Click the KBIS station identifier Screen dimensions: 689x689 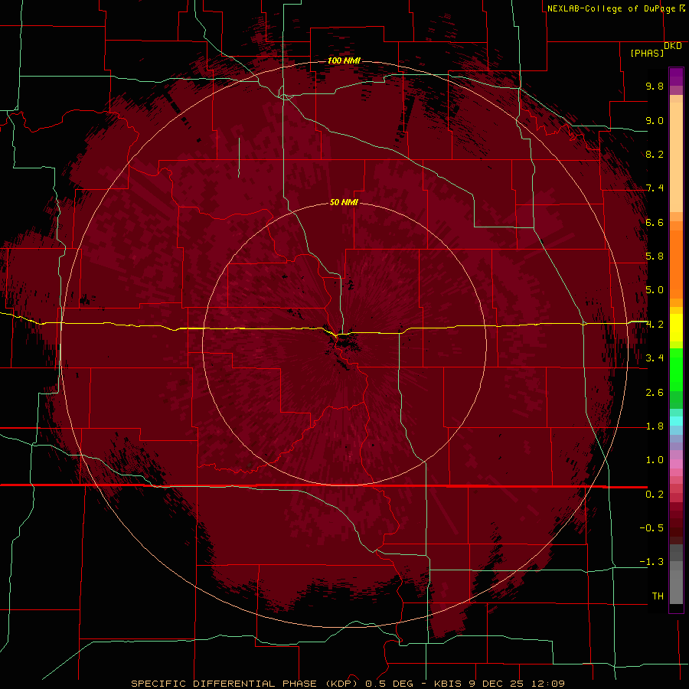(x=448, y=684)
